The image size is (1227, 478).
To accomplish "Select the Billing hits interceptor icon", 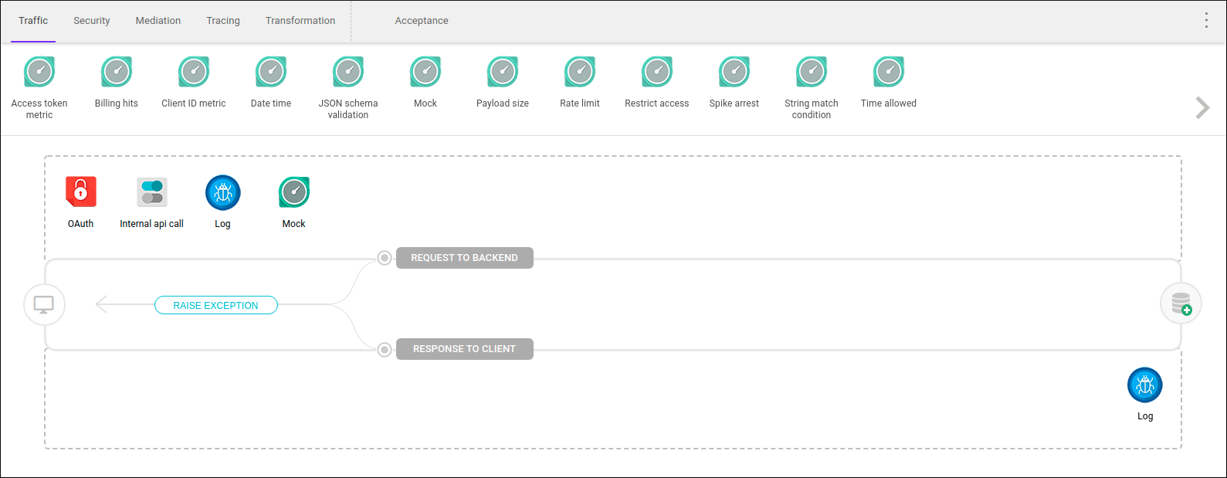I will [x=117, y=72].
